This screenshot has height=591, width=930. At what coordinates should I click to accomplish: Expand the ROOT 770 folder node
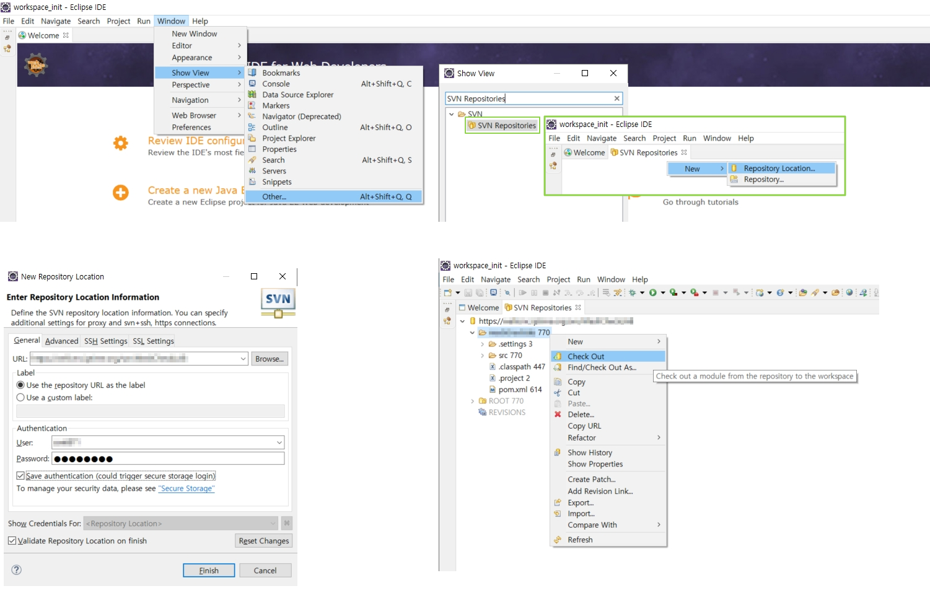(x=472, y=401)
